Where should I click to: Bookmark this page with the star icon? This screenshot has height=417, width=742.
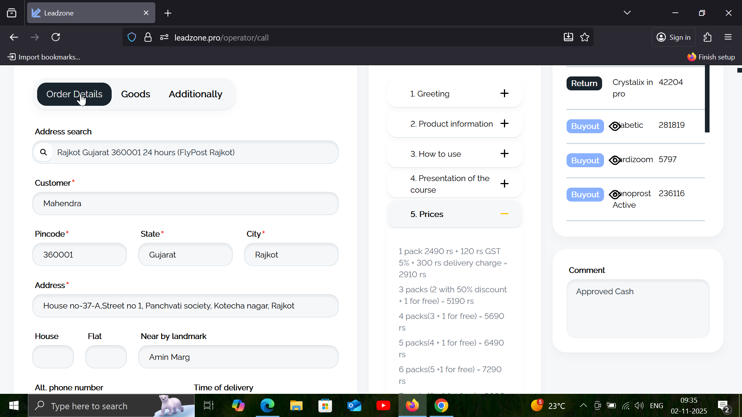585,37
